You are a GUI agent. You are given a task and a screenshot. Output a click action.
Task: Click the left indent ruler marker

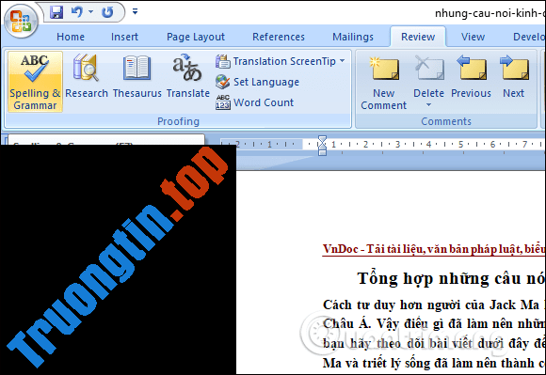[x=322, y=152]
